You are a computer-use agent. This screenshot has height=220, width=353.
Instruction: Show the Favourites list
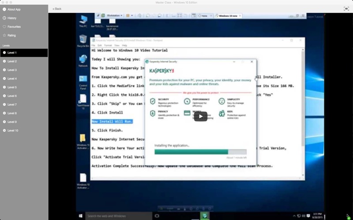[x=24, y=27]
